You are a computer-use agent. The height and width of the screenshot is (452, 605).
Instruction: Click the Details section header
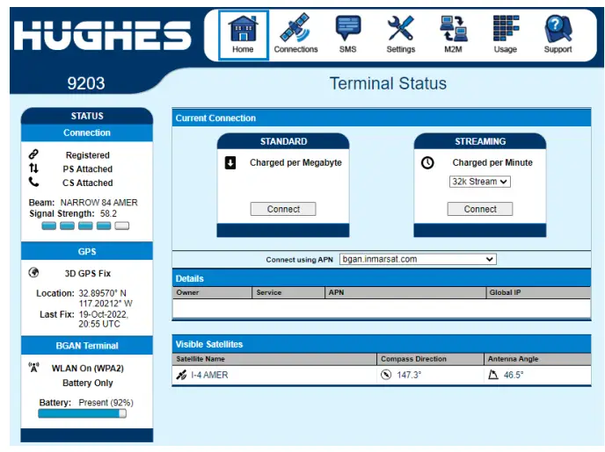pos(382,278)
